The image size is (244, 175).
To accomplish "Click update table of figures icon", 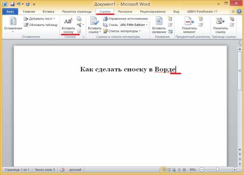I will coord(170,25).
